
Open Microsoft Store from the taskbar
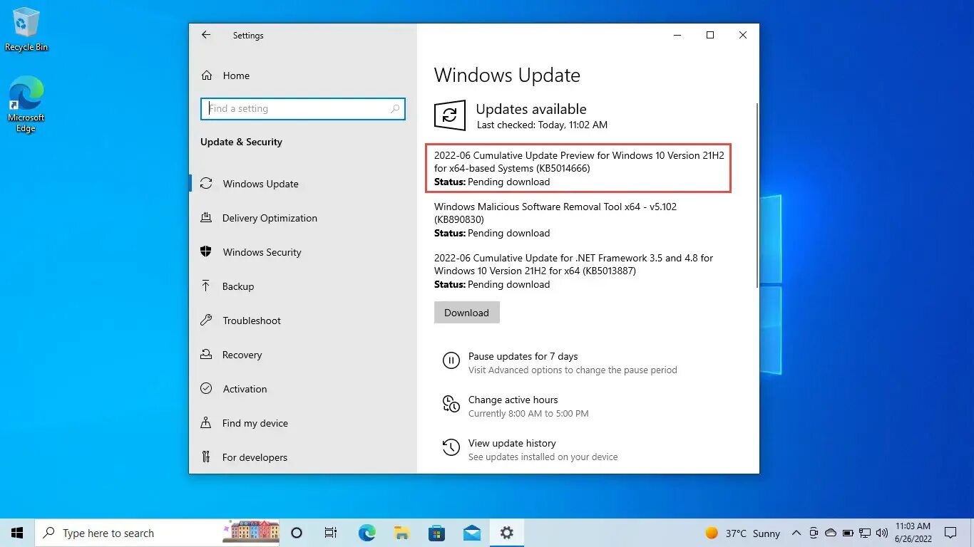[x=436, y=533]
